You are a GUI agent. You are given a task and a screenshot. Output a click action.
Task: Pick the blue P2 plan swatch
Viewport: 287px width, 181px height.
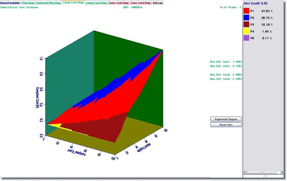(x=246, y=18)
